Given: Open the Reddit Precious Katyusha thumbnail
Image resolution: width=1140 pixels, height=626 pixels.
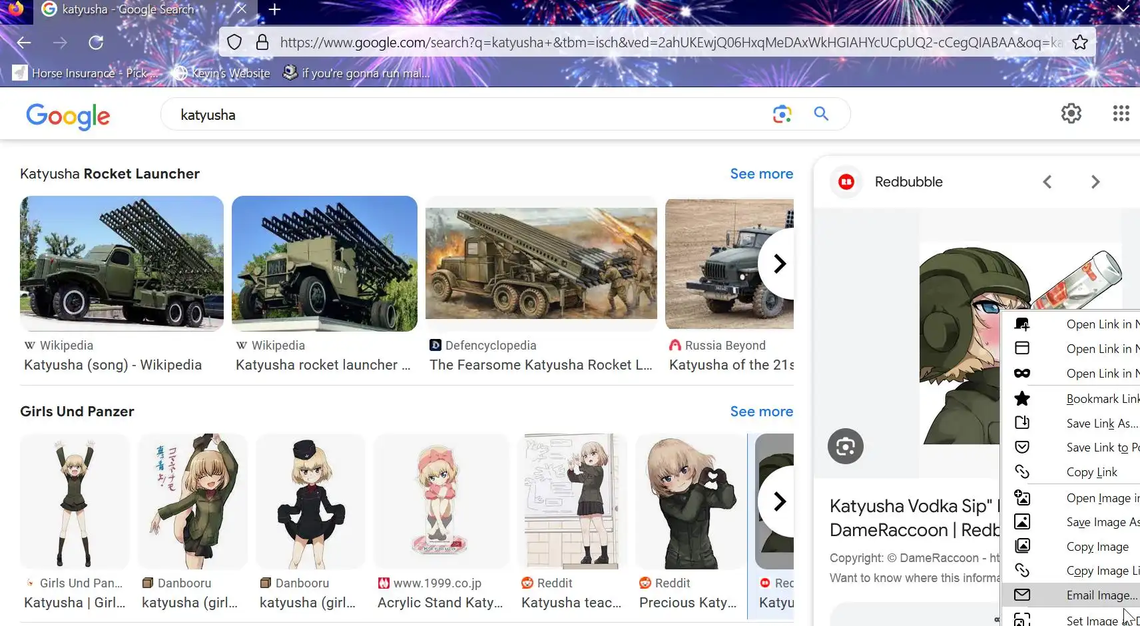Looking at the screenshot, I should 691,501.
